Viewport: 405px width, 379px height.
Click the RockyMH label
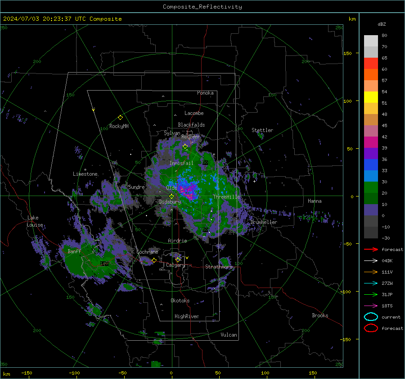click(x=119, y=126)
